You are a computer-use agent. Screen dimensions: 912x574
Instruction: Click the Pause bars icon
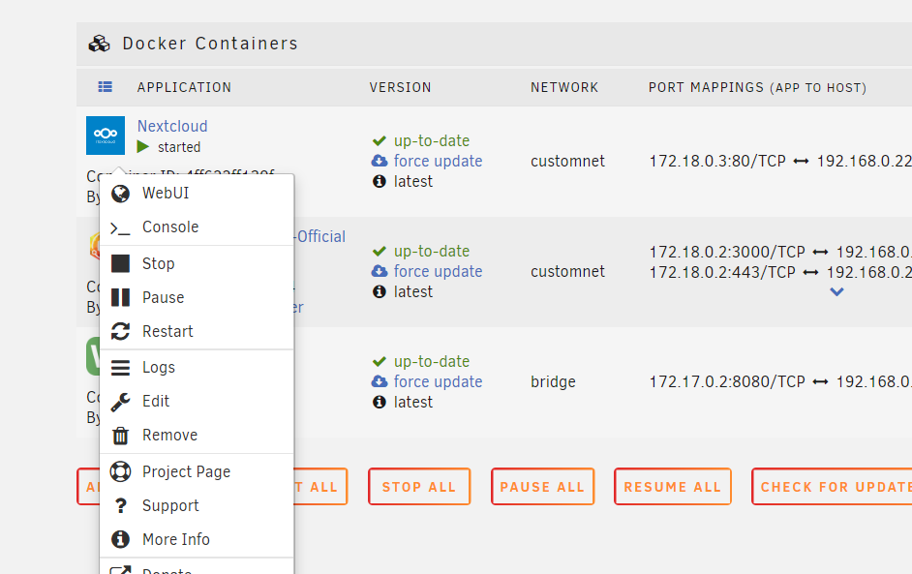point(120,297)
